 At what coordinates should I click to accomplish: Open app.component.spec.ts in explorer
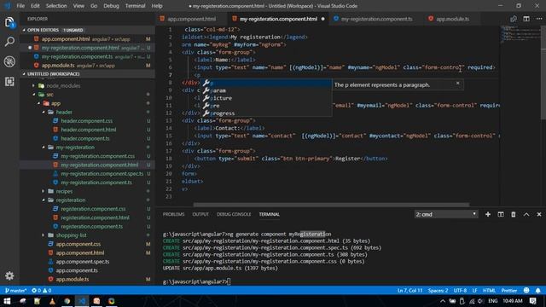coord(82,262)
